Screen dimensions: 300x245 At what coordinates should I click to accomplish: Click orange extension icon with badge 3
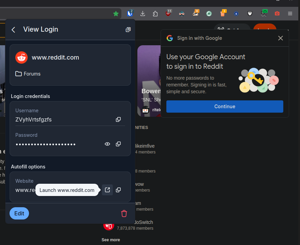tap(223, 13)
